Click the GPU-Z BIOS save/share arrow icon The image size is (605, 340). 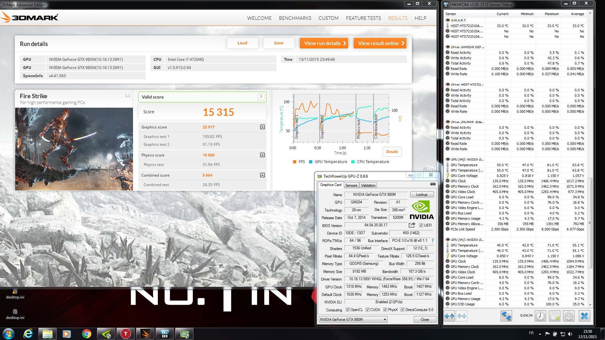[412, 225]
